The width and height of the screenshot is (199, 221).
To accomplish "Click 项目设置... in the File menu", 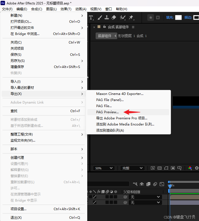I will tap(44, 209).
